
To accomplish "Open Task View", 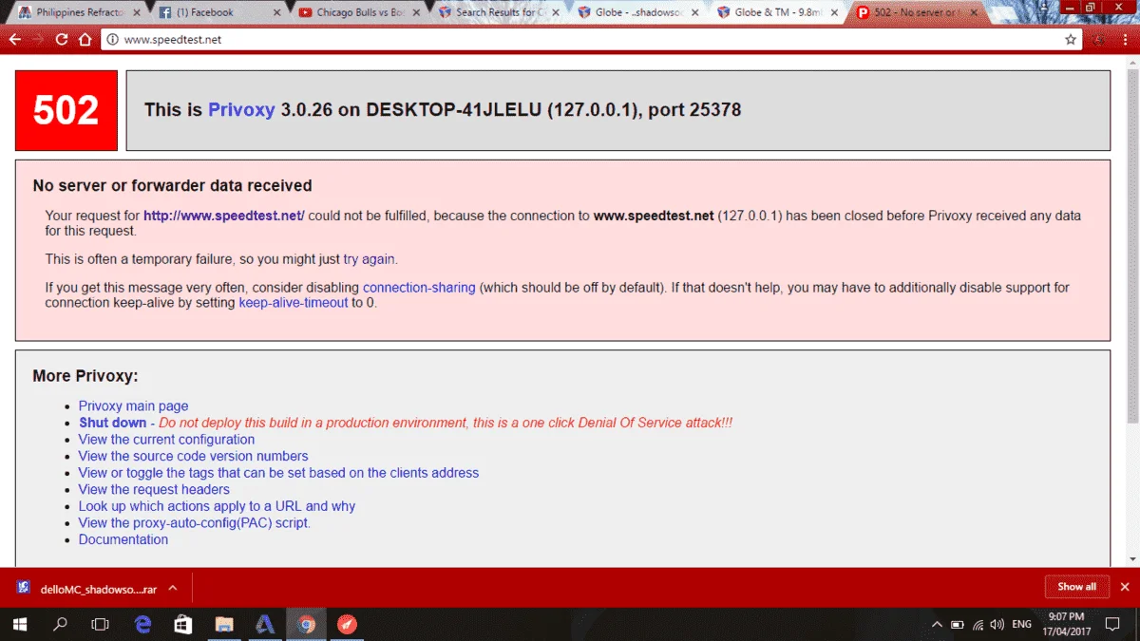I will tap(100, 624).
